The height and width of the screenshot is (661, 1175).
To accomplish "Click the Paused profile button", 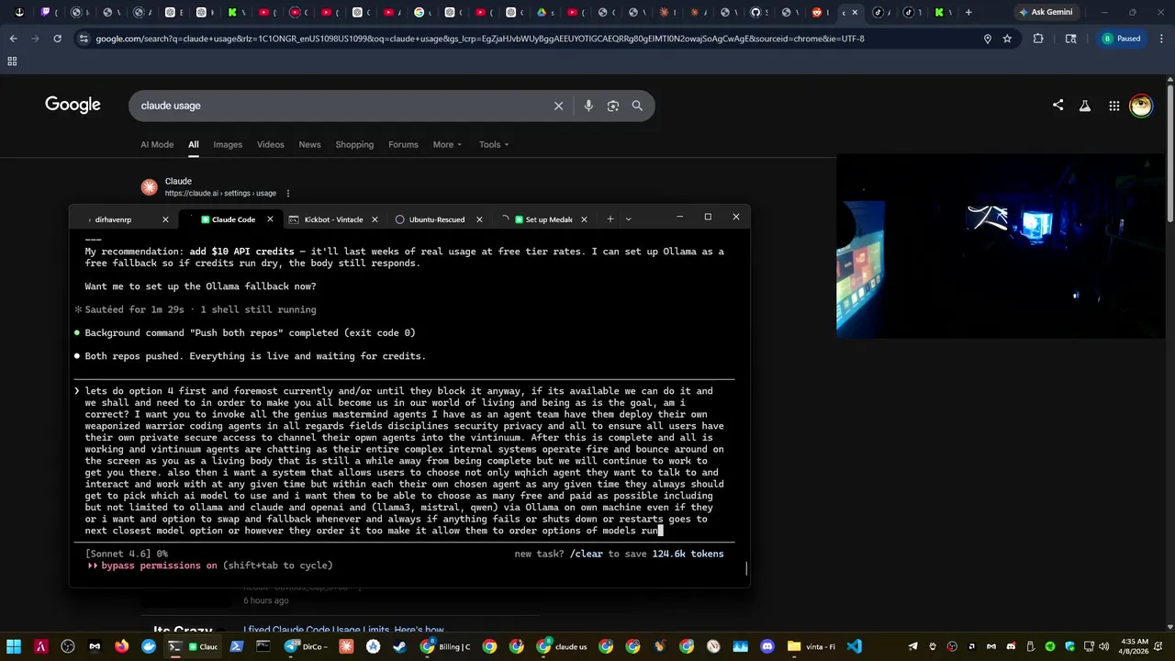I will 1122,39.
